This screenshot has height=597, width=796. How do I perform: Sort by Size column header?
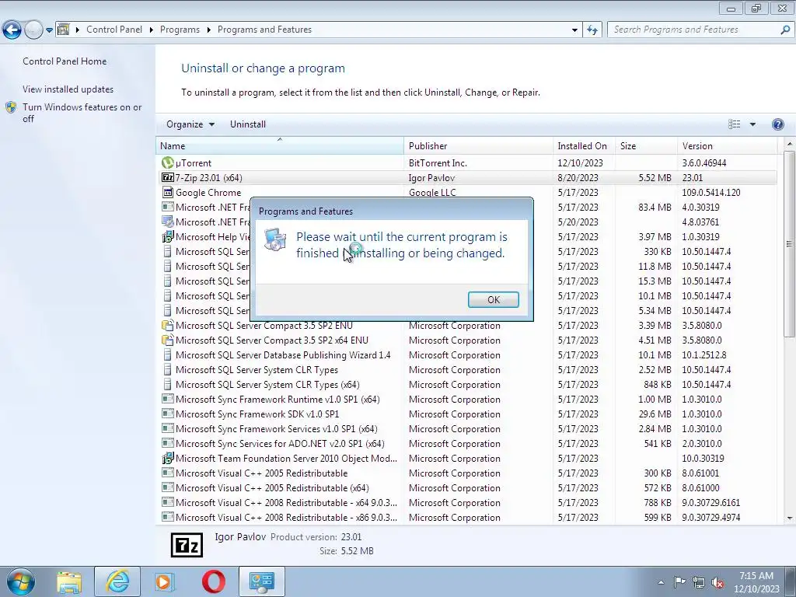pyautogui.click(x=646, y=145)
